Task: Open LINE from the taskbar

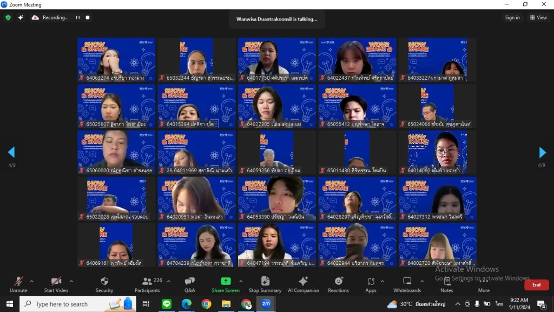Action: [167, 304]
